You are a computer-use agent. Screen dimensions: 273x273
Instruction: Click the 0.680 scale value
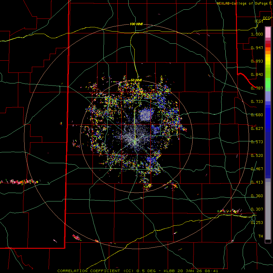pyautogui.click(x=257, y=115)
